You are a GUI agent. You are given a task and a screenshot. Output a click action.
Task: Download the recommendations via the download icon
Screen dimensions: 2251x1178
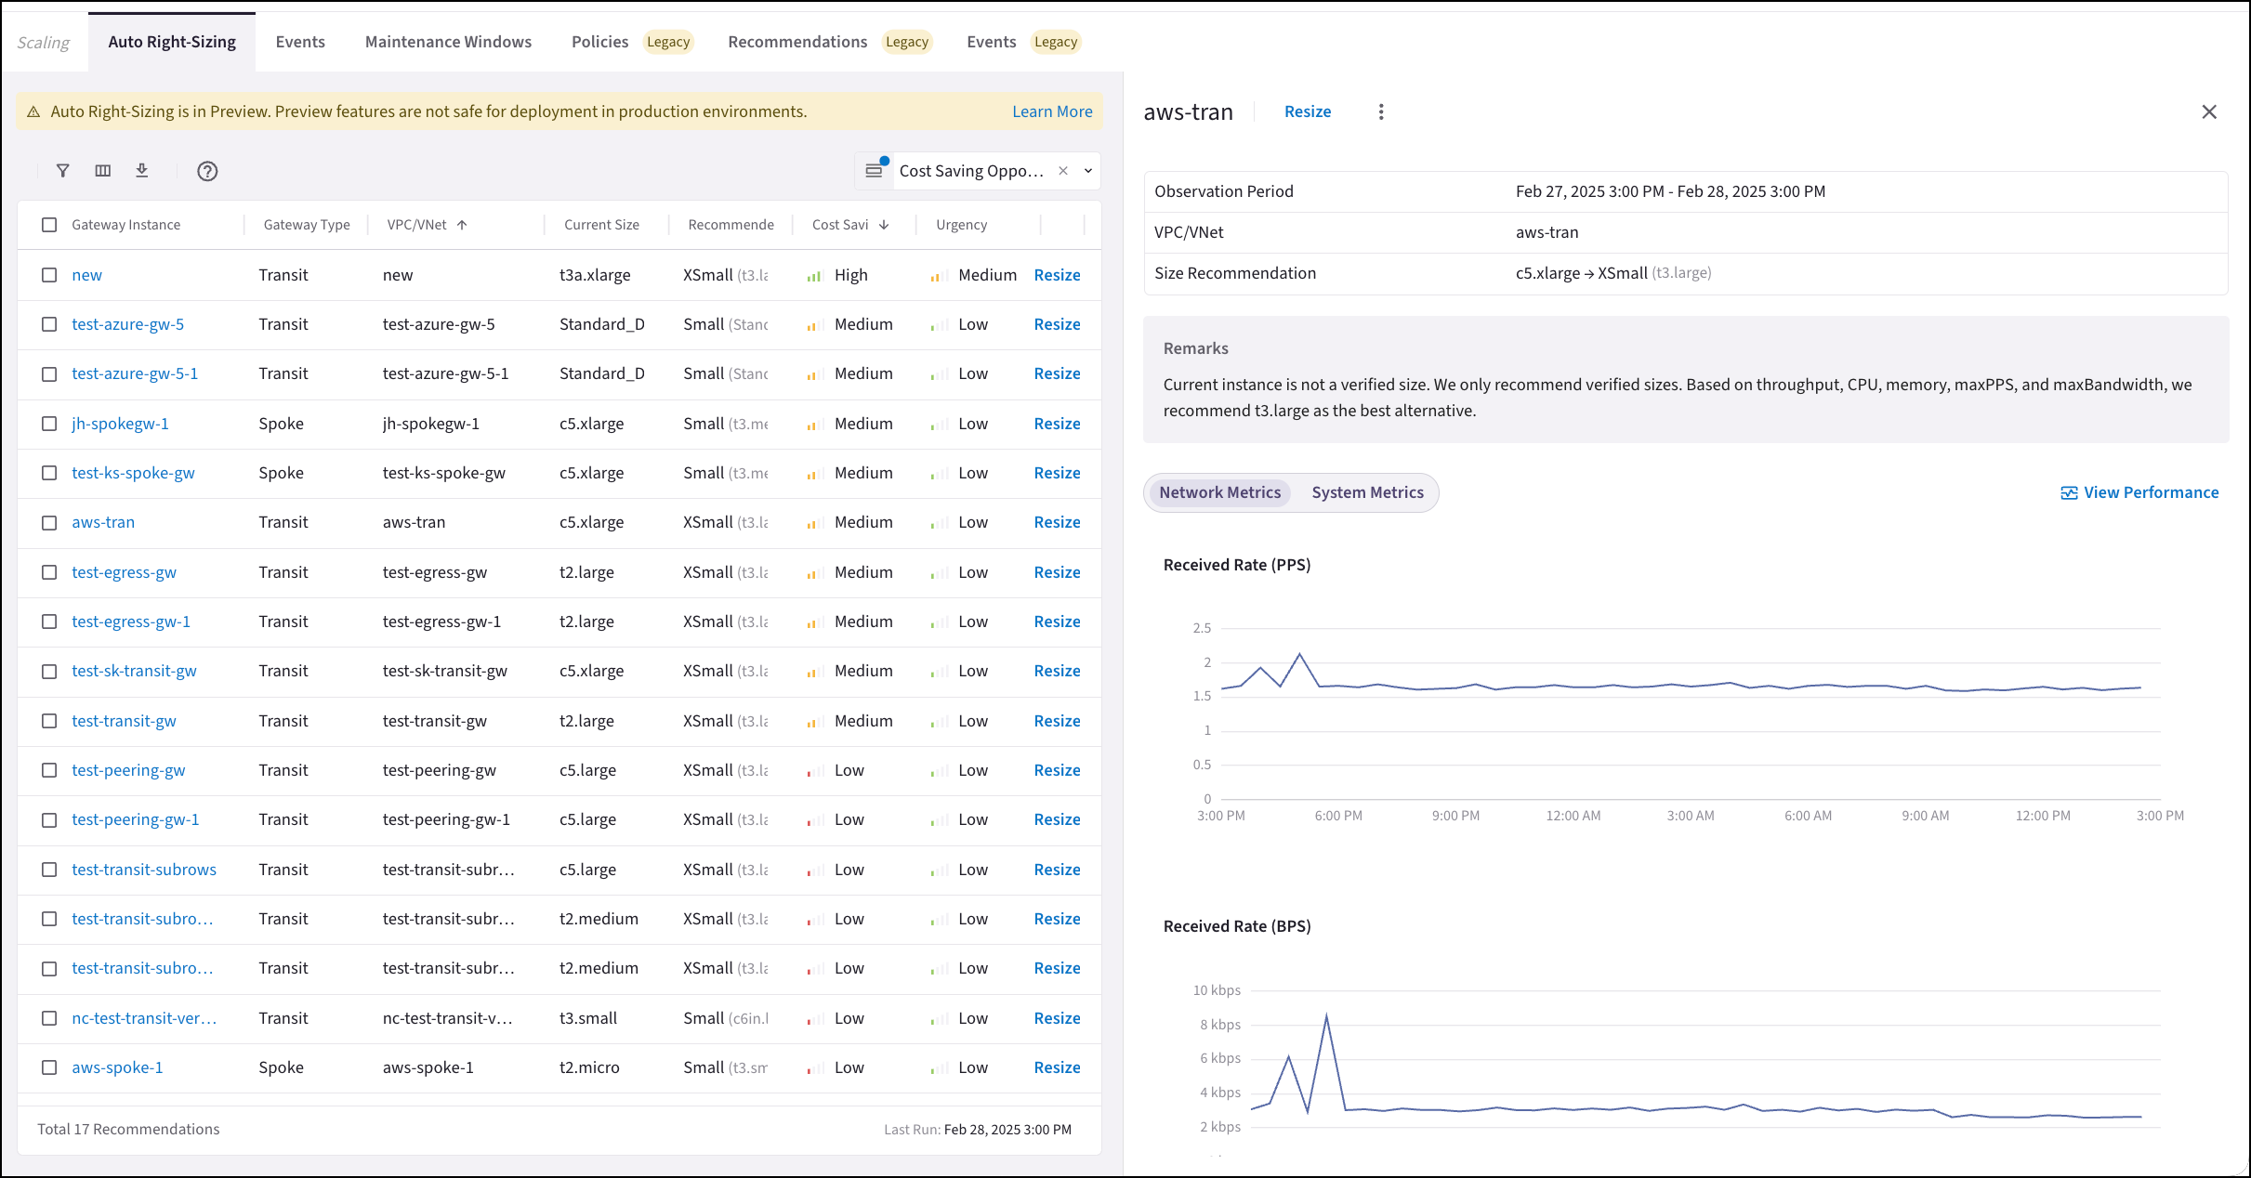(142, 171)
